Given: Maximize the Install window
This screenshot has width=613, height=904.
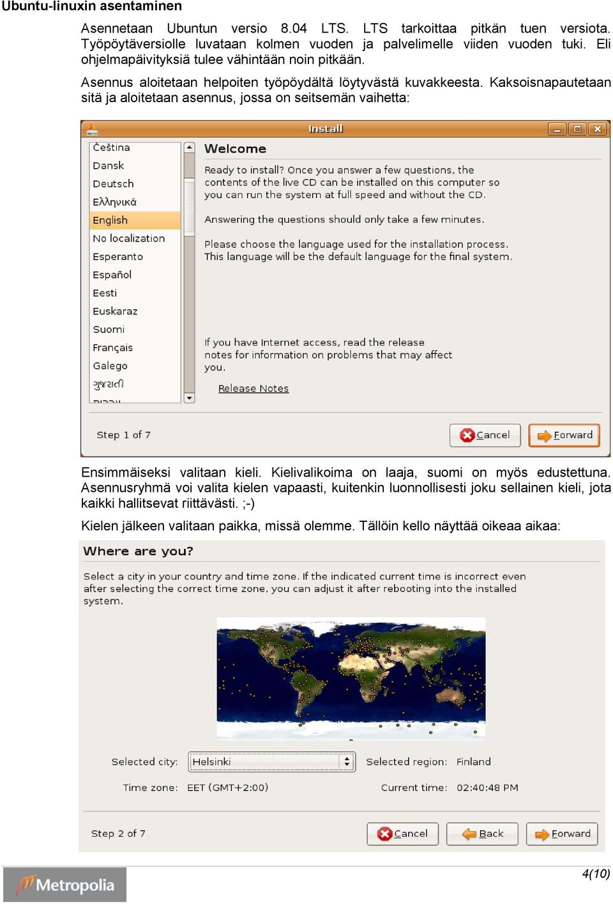Looking at the screenshot, I should coord(577,129).
